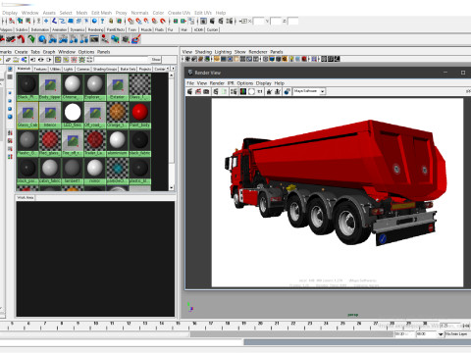Click the light bulb icon in viewport toolbar

click(x=291, y=59)
